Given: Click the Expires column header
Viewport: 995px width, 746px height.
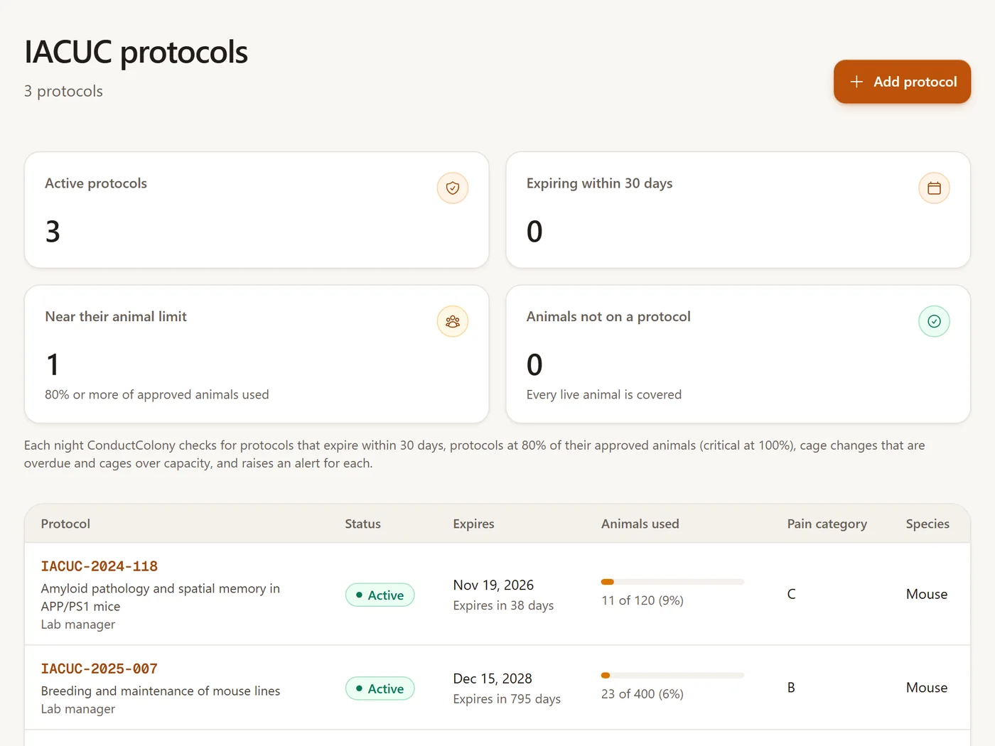Looking at the screenshot, I should pos(473,524).
